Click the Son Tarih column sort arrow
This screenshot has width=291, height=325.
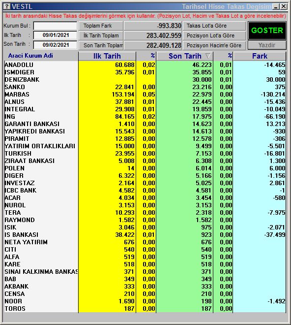click(208, 56)
